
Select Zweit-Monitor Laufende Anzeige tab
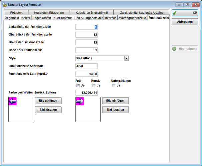[x=142, y=13]
